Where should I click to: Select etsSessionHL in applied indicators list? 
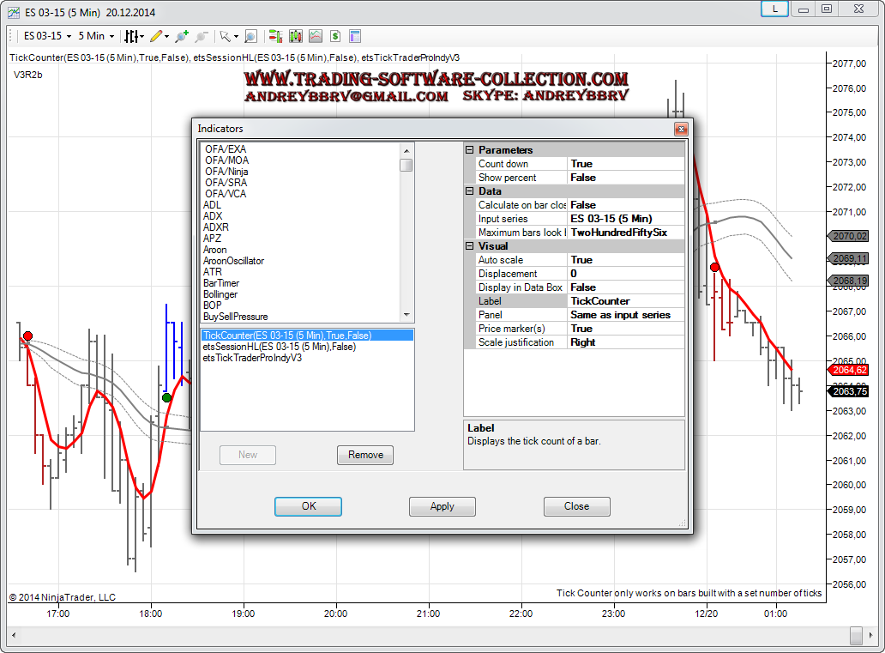(x=280, y=347)
